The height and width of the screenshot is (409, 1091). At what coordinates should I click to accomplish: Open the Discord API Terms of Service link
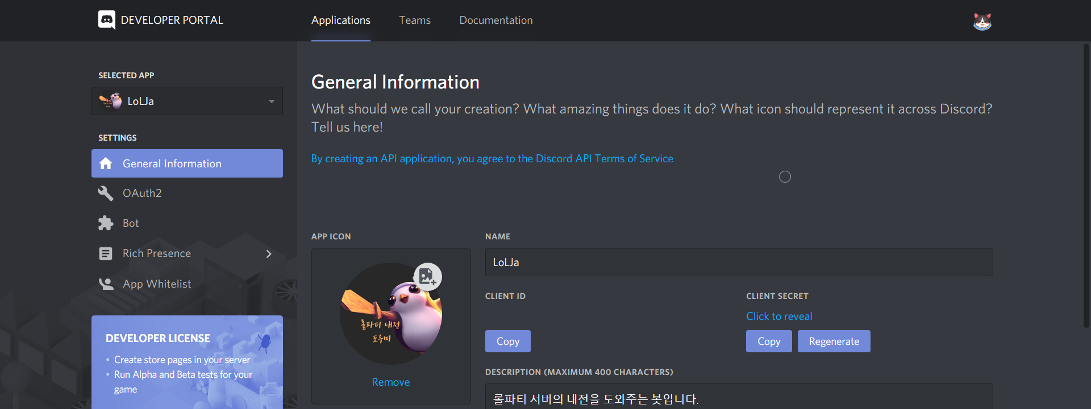[x=492, y=158]
